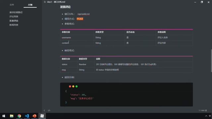Switch to the 文件 sidebar tab

tap(12, 5)
